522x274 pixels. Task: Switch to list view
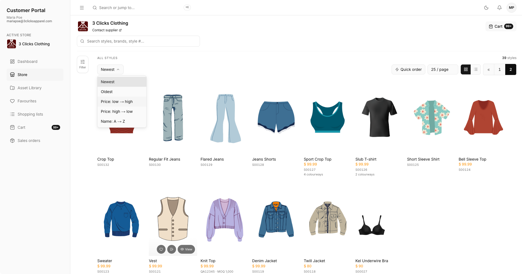pyautogui.click(x=476, y=69)
